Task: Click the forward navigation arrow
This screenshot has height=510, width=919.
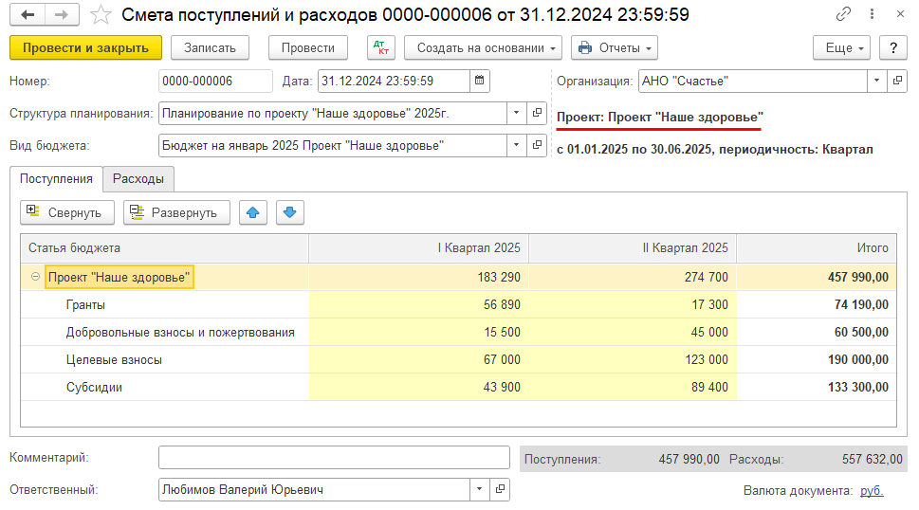Action: [61, 15]
